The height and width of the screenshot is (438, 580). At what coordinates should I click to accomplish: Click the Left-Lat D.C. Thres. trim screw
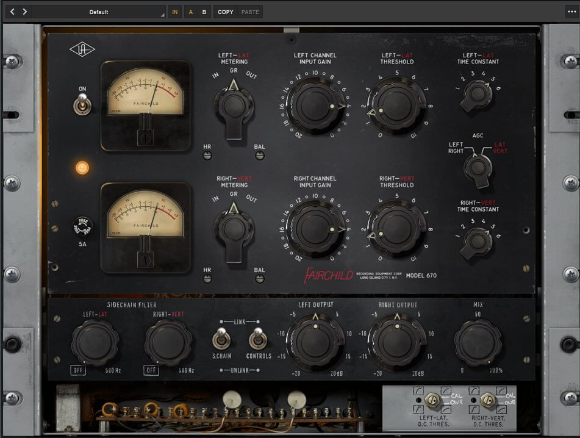(x=432, y=400)
